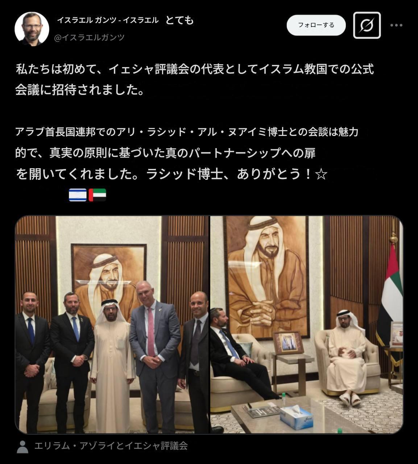This screenshot has width=418, height=464.
Task: Open the @イスラエルガンツ handle link
Action: [89, 37]
